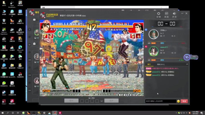Open the 回收站 recycle bin
Screen dimensions: 205x115
[x=4, y=21]
